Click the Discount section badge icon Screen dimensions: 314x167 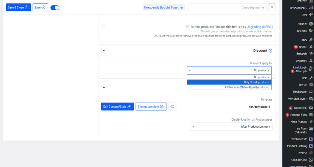270,51
